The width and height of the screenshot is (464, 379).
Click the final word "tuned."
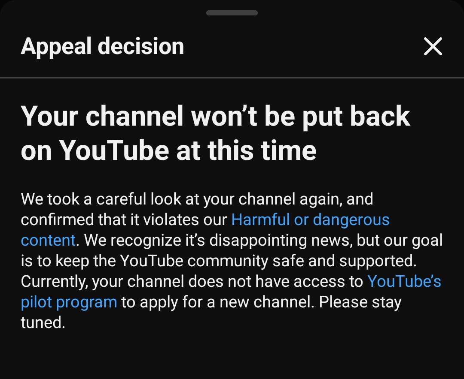tap(43, 323)
